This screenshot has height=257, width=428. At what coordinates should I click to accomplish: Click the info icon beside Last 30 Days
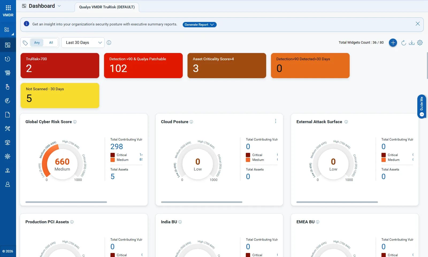coord(109,43)
